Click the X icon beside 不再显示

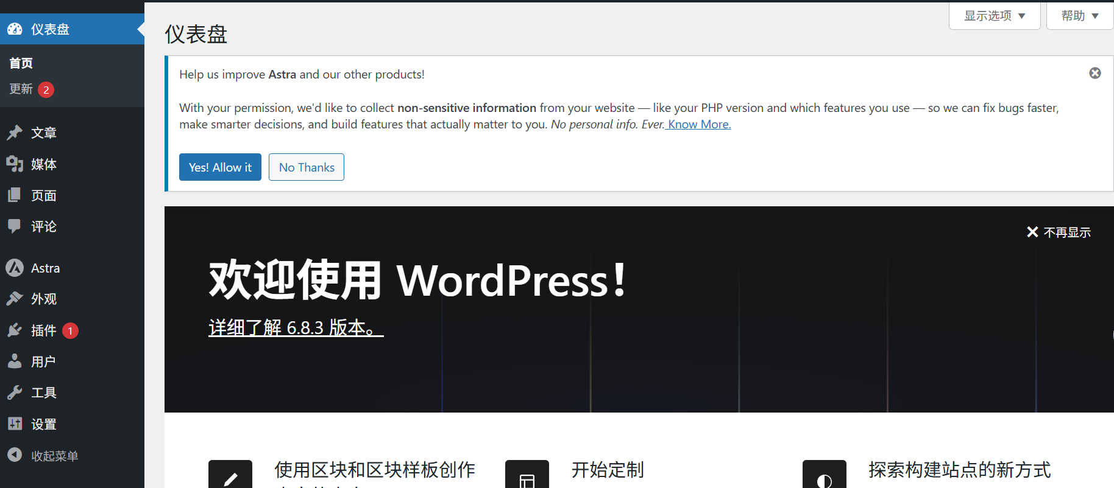(x=1032, y=232)
